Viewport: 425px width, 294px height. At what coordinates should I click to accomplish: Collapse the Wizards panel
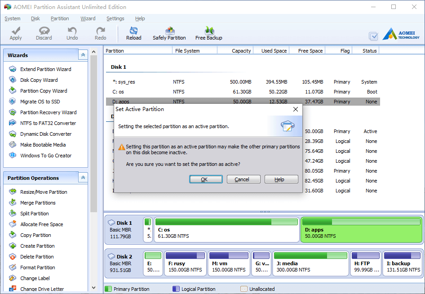(83, 55)
